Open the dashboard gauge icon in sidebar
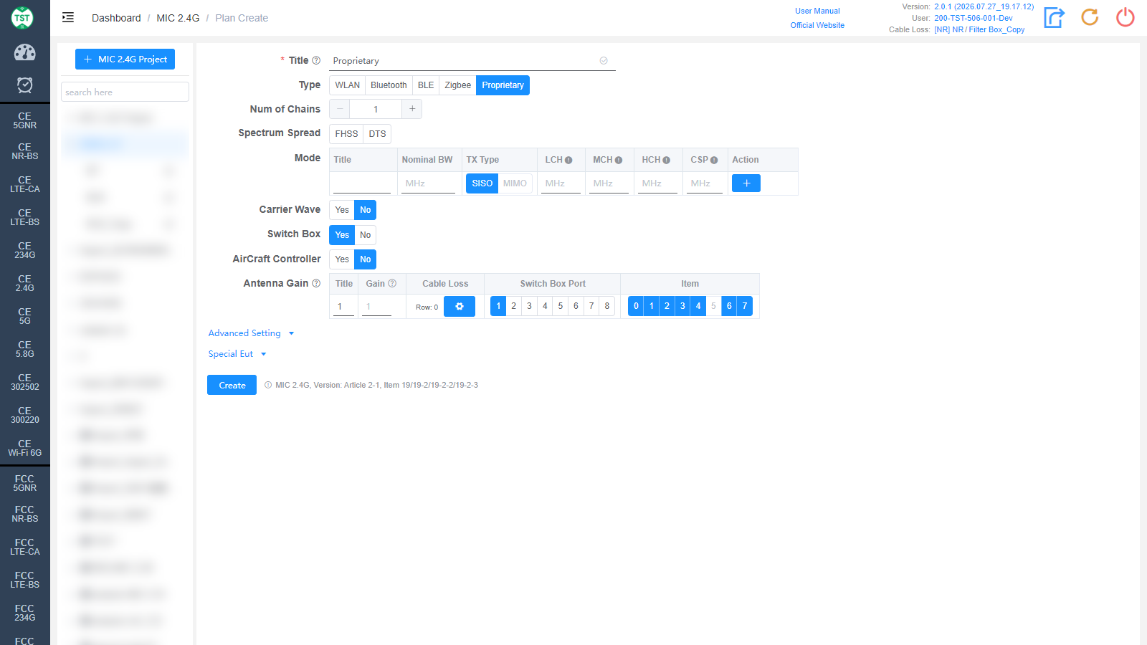1147x645 pixels. pyautogui.click(x=24, y=52)
